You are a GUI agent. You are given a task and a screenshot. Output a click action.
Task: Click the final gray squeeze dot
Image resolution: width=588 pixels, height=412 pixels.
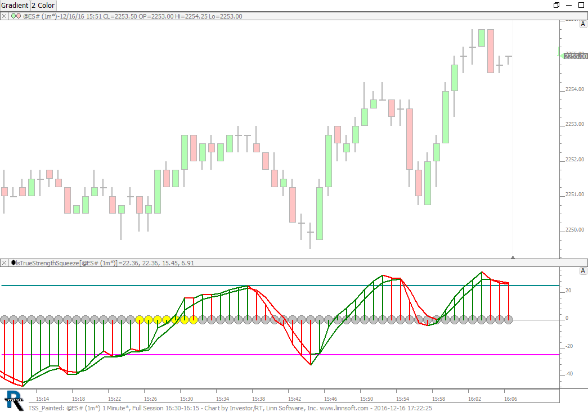509,320
